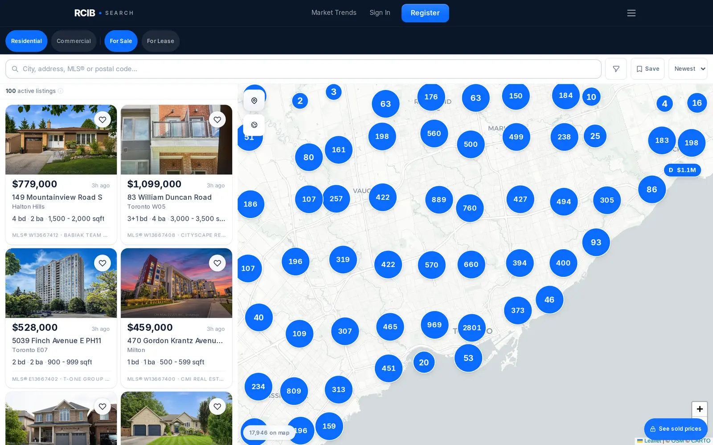Click the 394 map cluster

pos(520,263)
